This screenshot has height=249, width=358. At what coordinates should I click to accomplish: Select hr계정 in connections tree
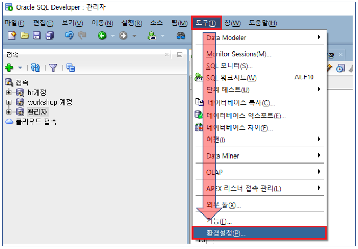[x=37, y=92]
